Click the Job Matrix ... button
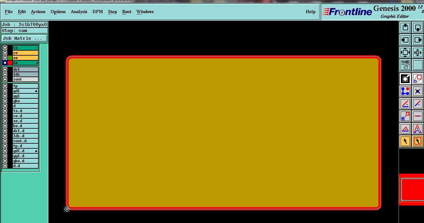The image size is (424, 223). click(x=24, y=38)
